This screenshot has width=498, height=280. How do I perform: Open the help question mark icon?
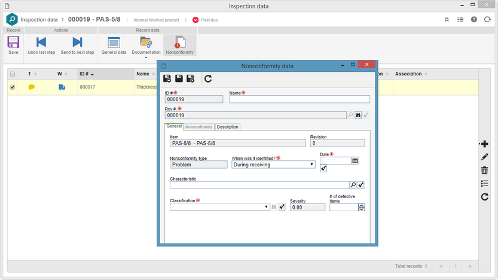click(x=474, y=20)
